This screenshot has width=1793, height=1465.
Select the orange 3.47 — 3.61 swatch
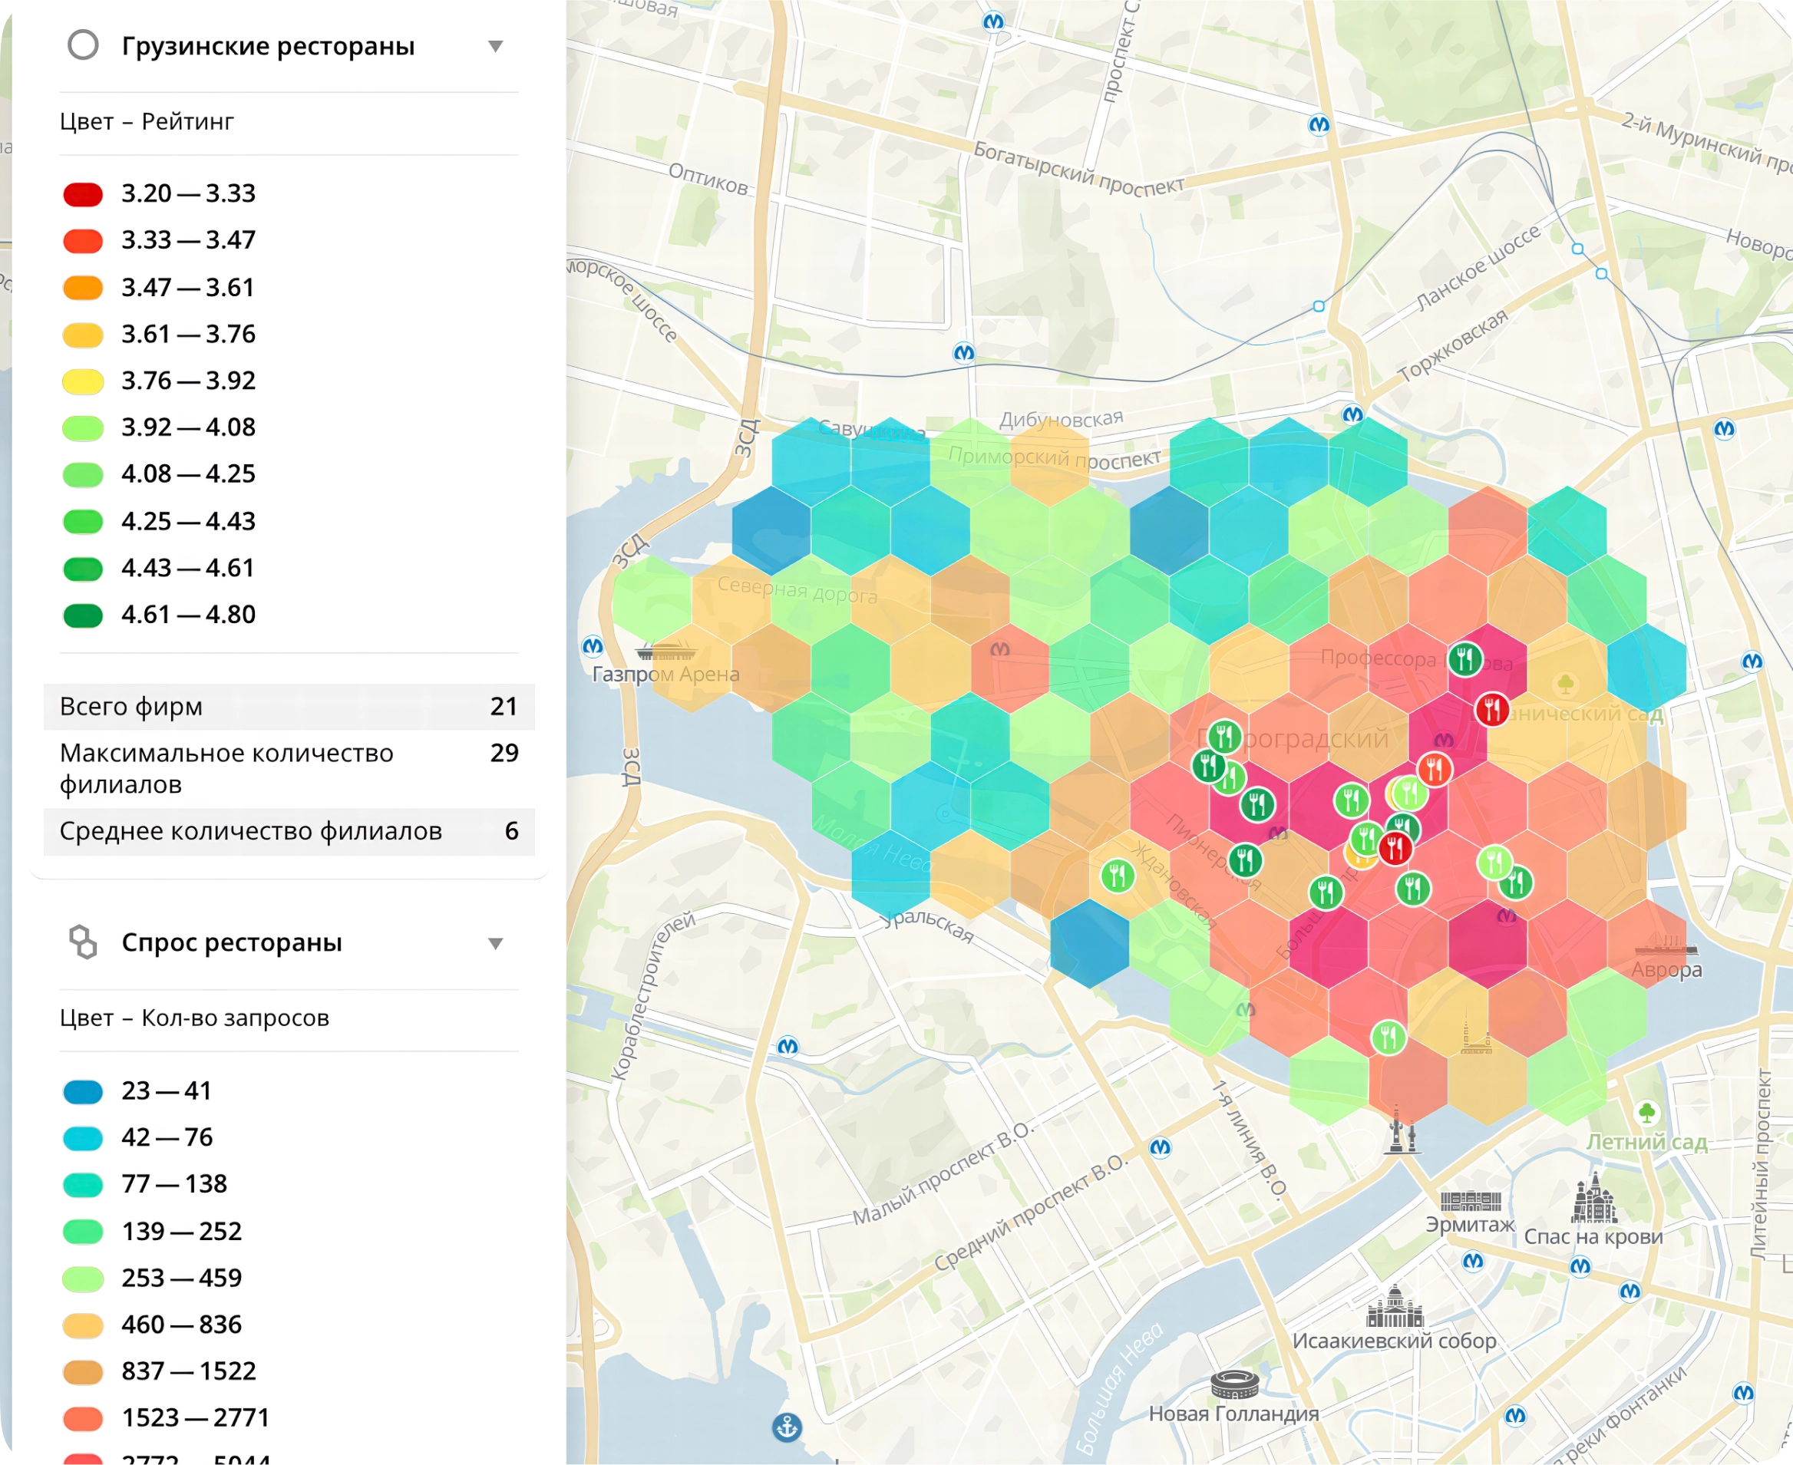point(83,288)
